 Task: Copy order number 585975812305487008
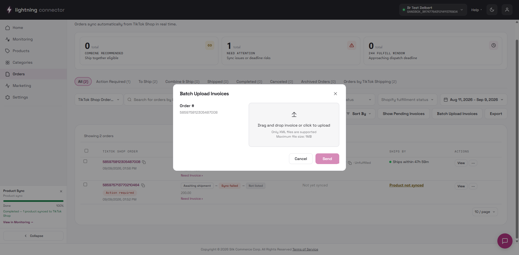144,162
